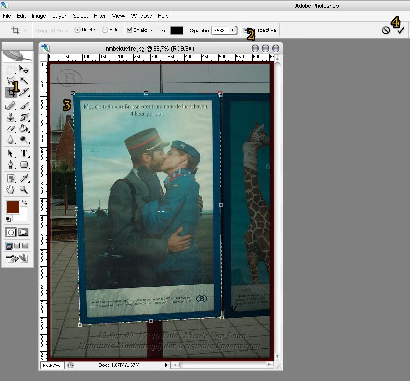Select the Notes tool
This screenshot has width=410, height=381.
pos(10,178)
